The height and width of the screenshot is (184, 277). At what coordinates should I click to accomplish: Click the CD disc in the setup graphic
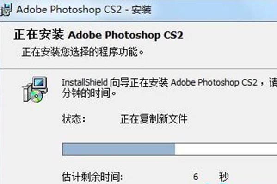36,96
